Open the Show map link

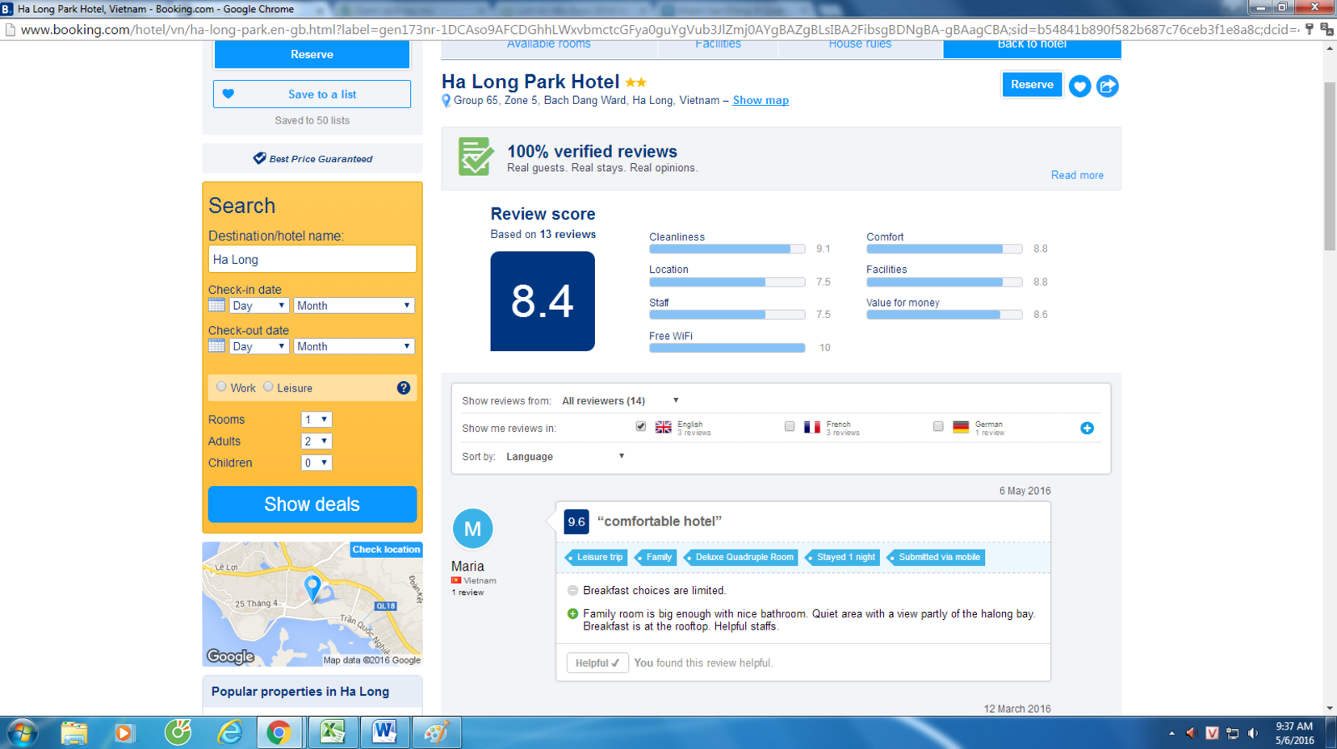tap(761, 100)
